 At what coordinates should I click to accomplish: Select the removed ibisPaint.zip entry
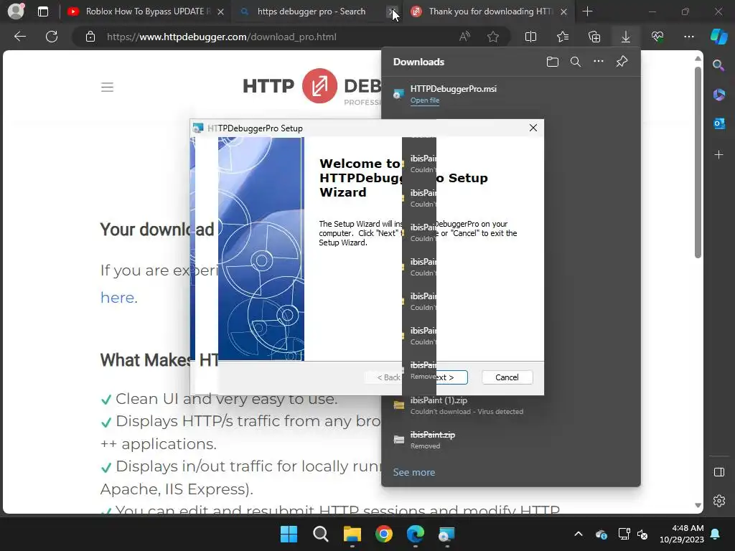coord(511,440)
